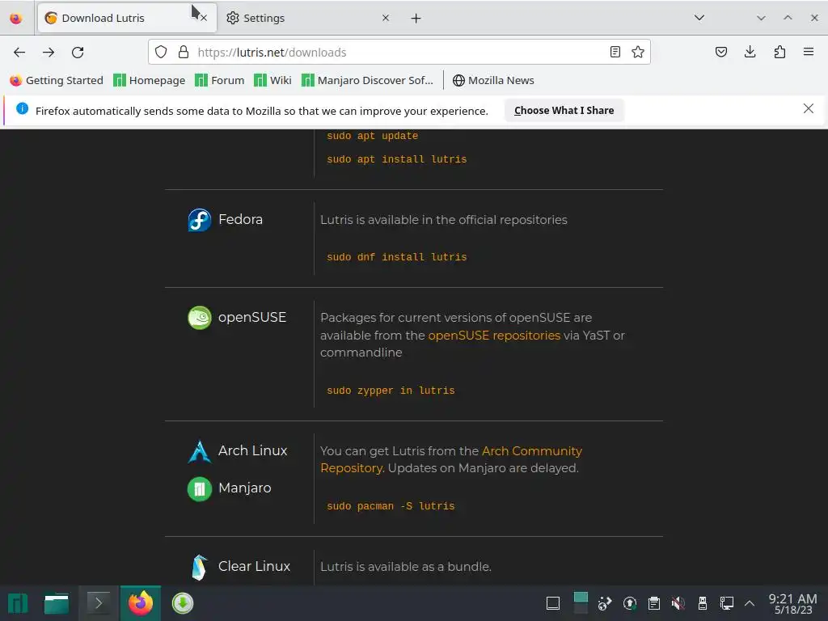Click the 'sudo pacman -S lutris' command
Image resolution: width=828 pixels, height=621 pixels.
(x=391, y=506)
